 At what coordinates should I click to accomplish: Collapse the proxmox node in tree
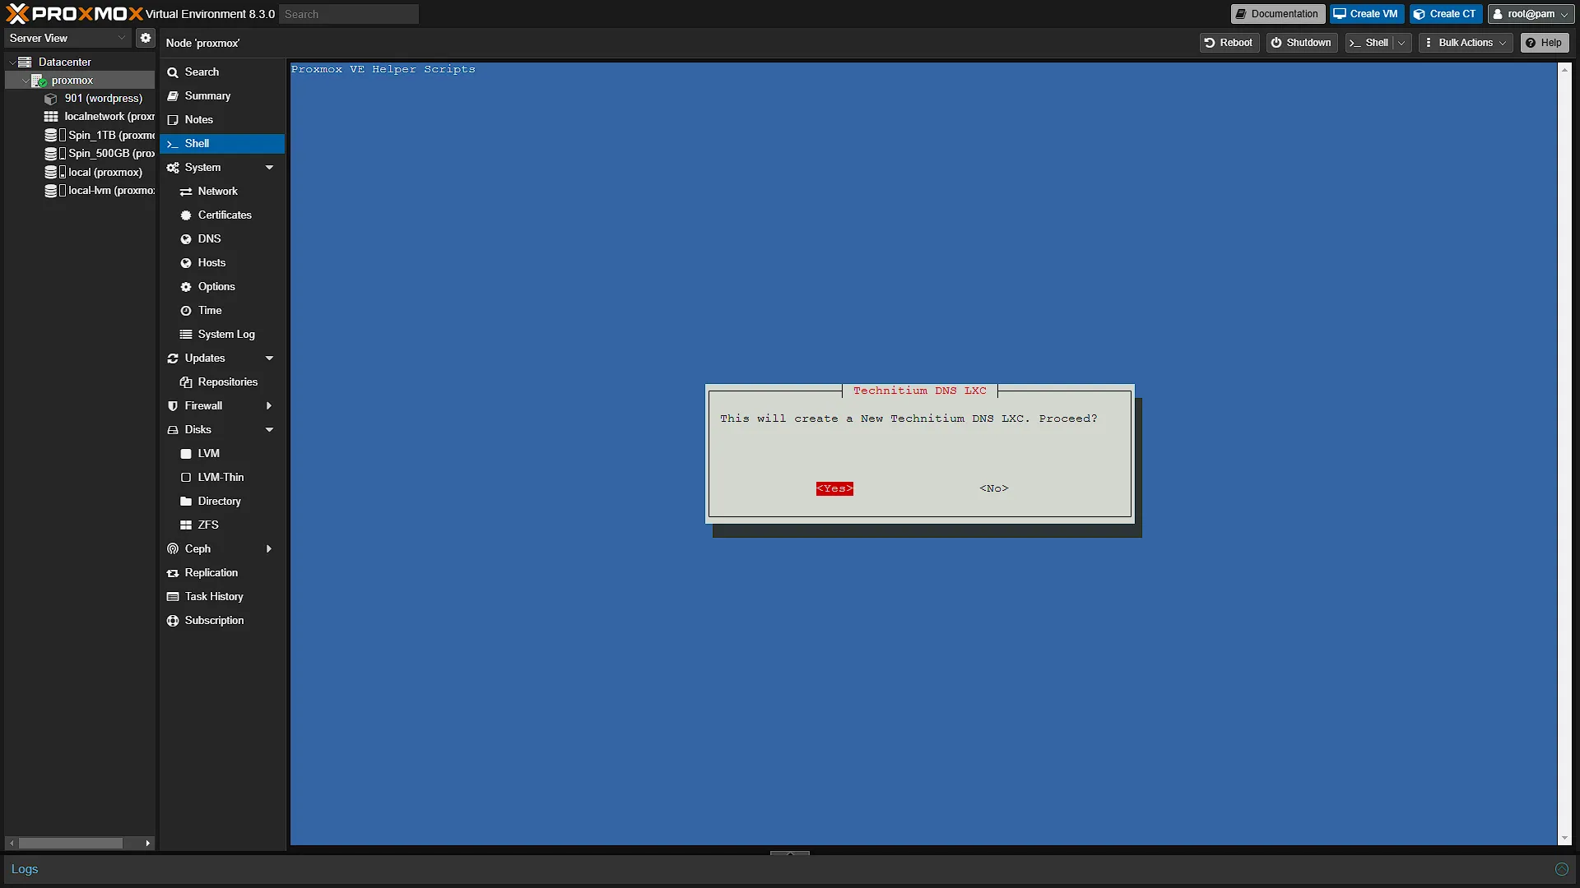tap(25, 81)
